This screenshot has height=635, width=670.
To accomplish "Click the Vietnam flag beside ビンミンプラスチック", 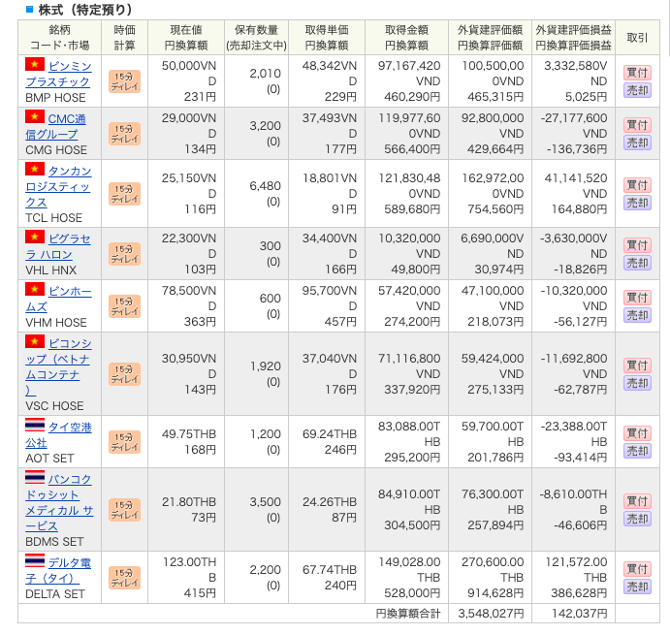I will (35, 64).
